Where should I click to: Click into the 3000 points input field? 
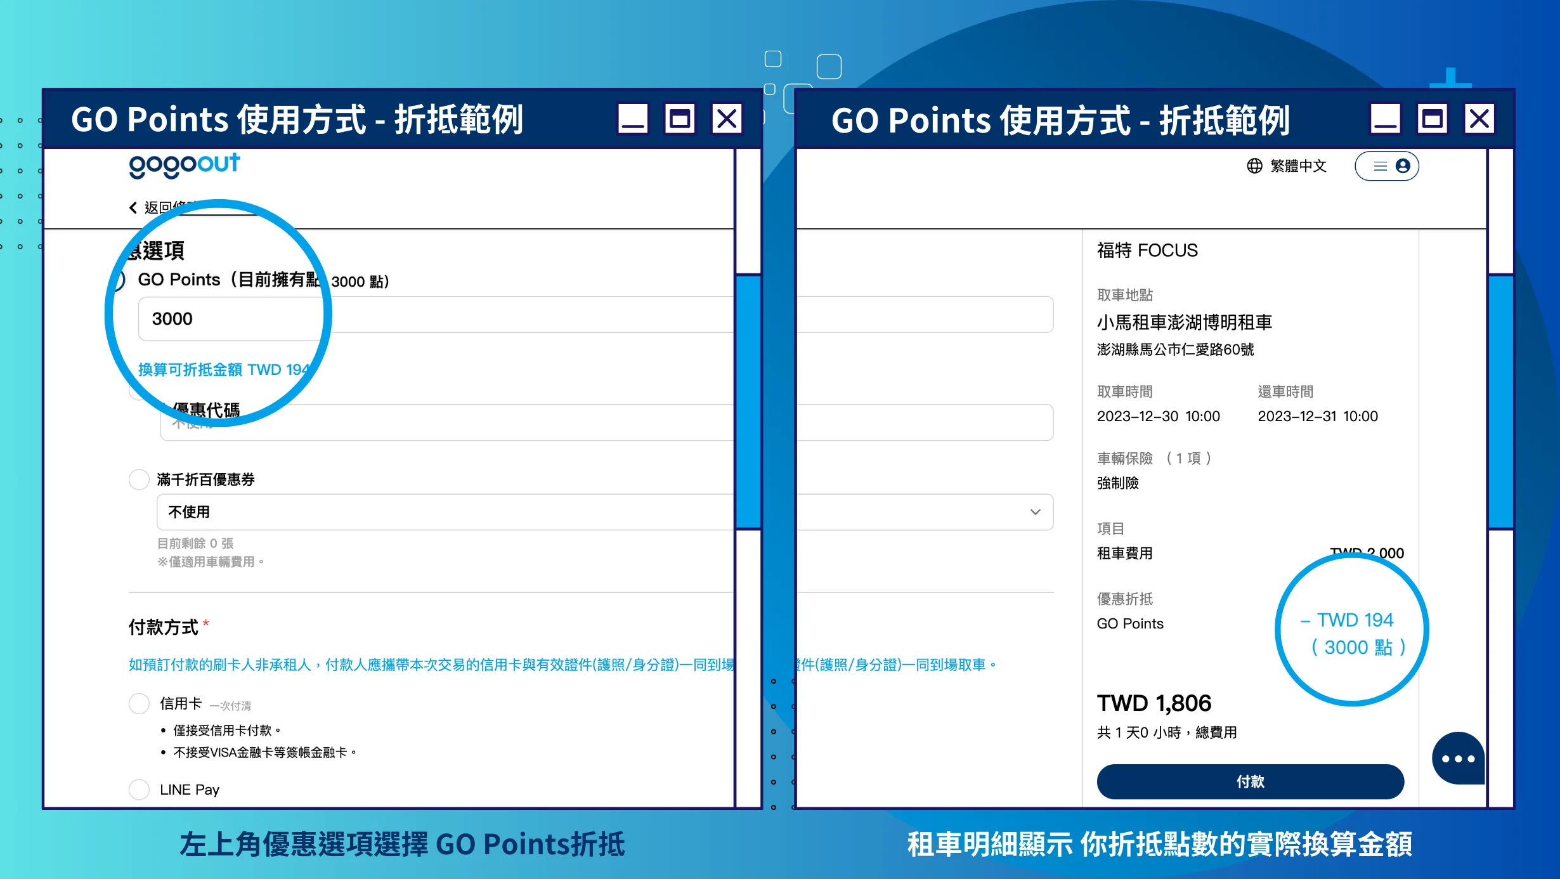(x=436, y=319)
